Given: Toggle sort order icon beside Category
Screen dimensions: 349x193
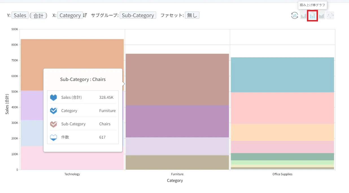Looking at the screenshot, I should tap(85, 15).
